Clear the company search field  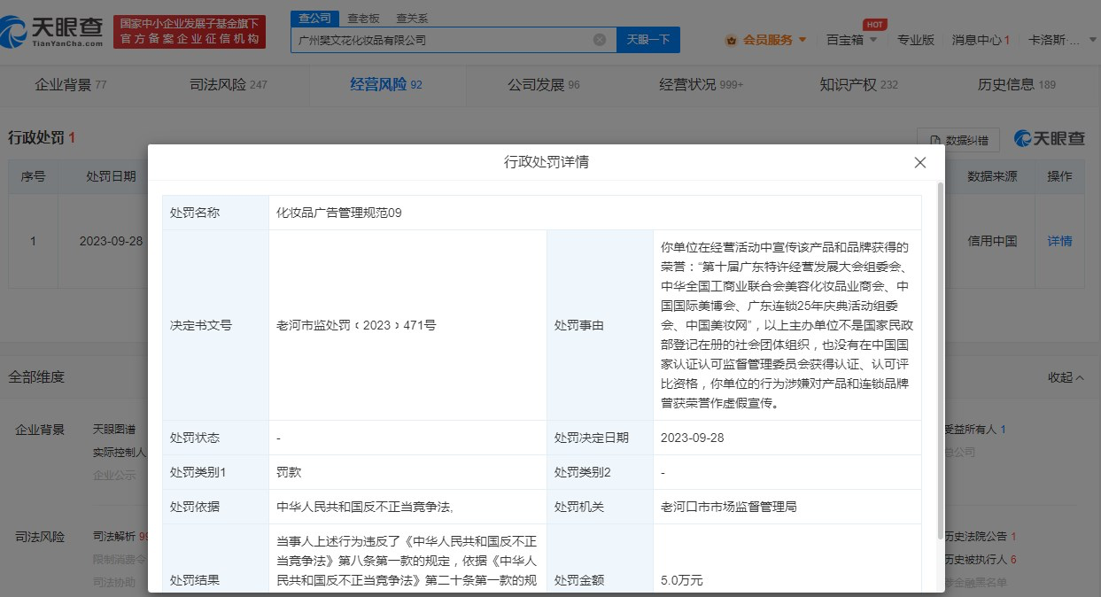(600, 39)
